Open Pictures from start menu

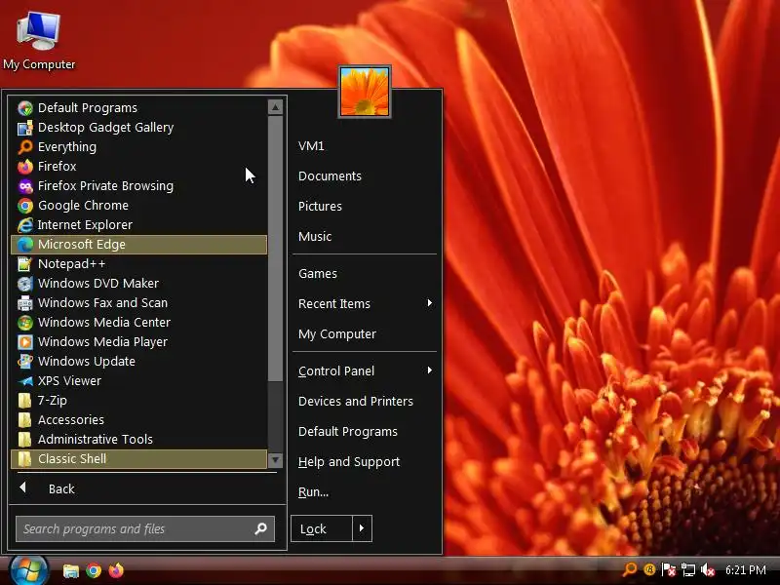coord(321,206)
